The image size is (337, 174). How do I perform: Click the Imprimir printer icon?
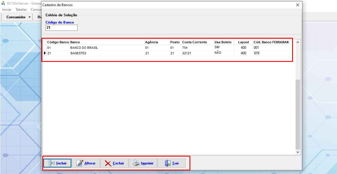click(136, 163)
